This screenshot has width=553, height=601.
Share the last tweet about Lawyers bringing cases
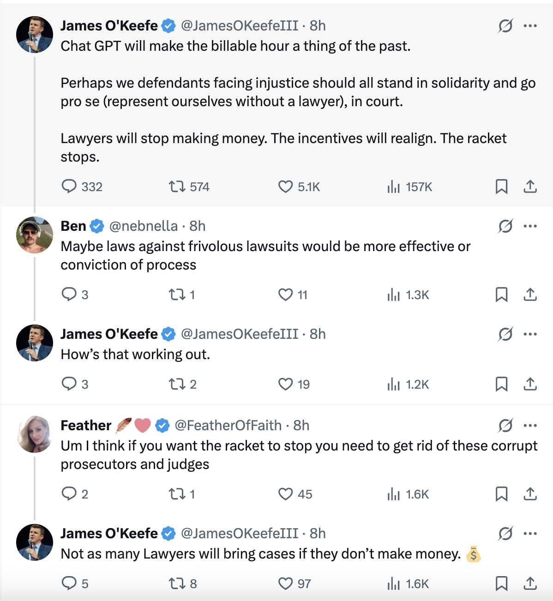coord(530,583)
